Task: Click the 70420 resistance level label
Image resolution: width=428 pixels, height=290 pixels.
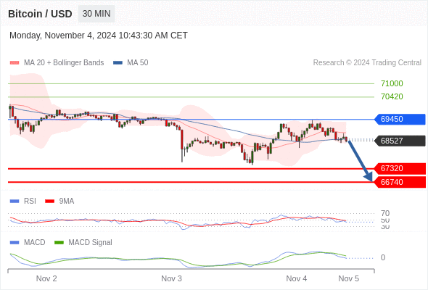Action: pyautogui.click(x=392, y=96)
